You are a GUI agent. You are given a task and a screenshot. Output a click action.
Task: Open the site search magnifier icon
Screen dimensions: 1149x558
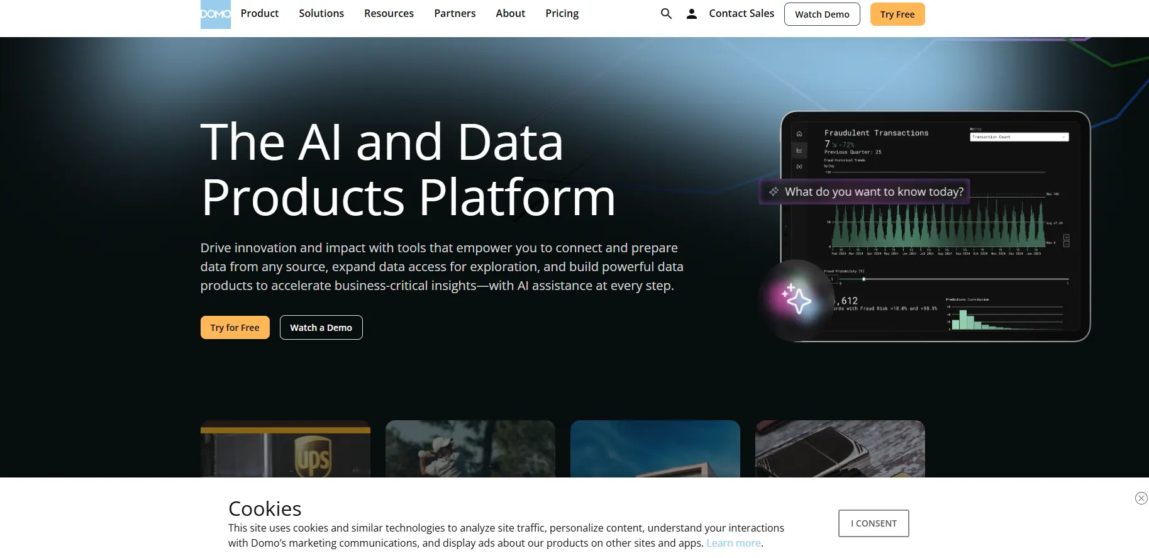coord(666,14)
